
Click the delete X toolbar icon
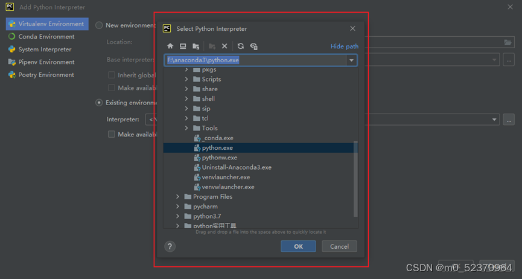[224, 46]
